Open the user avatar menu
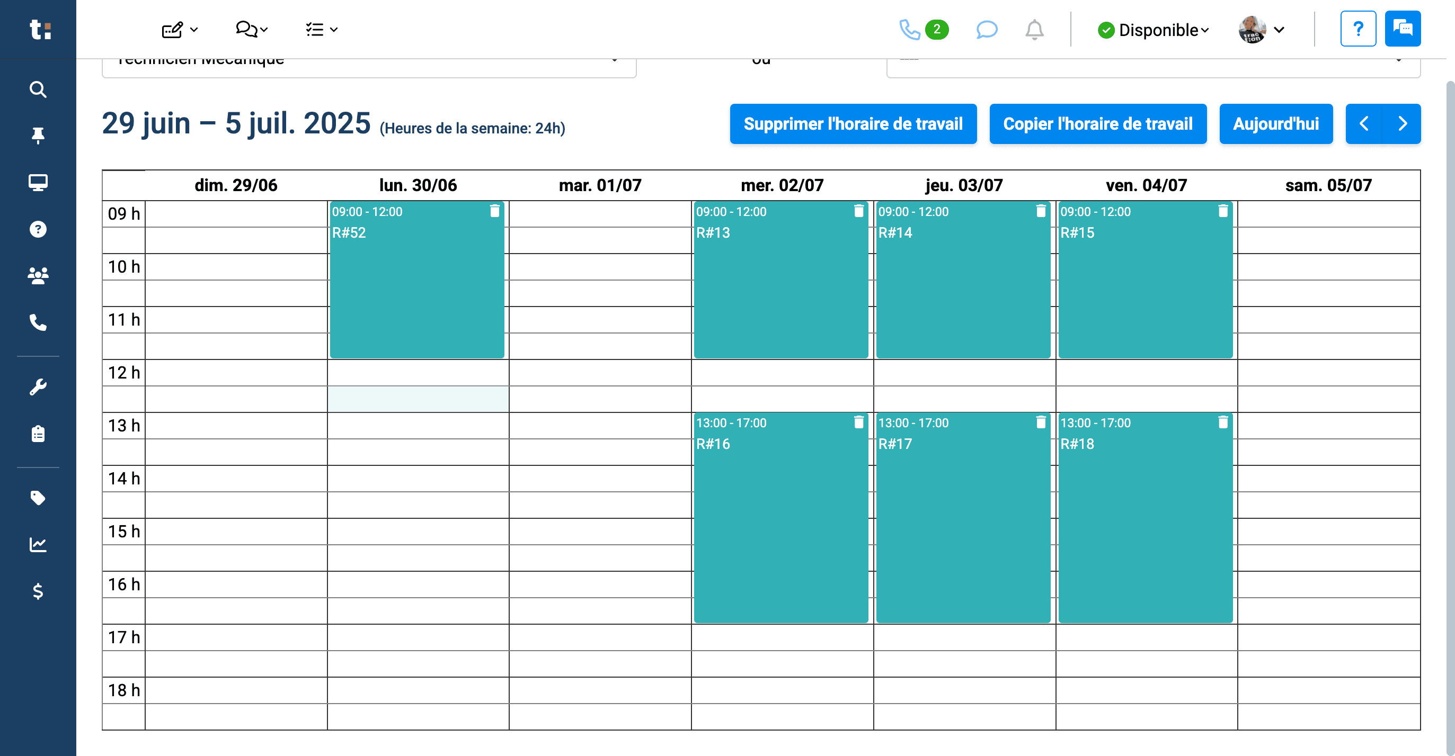The width and height of the screenshot is (1455, 756). tap(1262, 29)
